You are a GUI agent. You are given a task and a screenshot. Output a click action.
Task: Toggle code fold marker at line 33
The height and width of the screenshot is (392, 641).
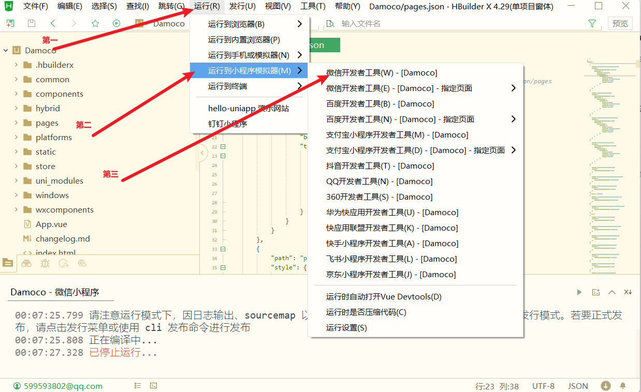point(223,249)
